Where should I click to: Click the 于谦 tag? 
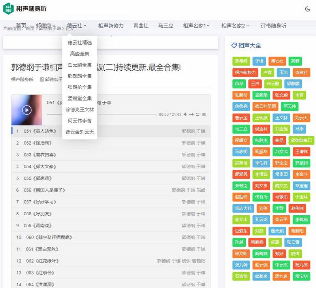[x=259, y=61]
